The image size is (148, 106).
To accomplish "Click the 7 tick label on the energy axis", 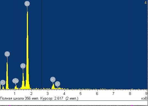I will [x=113, y=94].
